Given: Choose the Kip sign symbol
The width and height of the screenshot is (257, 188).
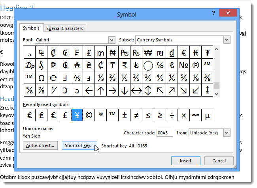Looking at the screenshot, I should [x=196, y=52].
